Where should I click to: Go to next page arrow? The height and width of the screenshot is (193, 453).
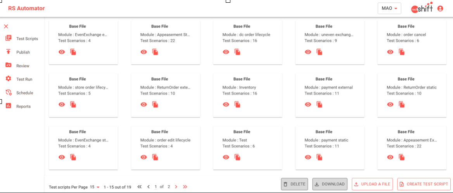coord(176,187)
